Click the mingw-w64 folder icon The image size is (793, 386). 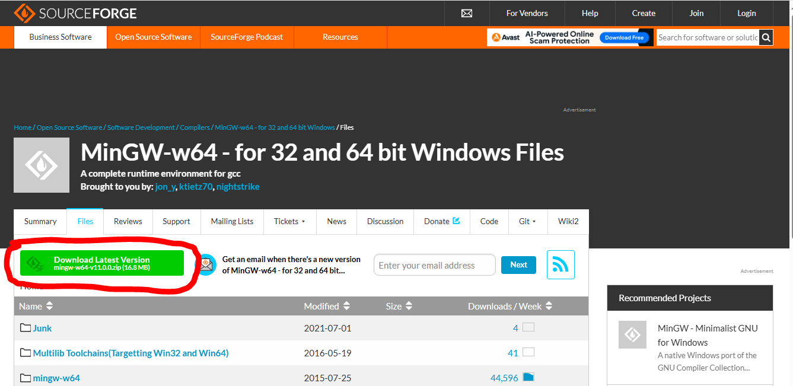26,378
